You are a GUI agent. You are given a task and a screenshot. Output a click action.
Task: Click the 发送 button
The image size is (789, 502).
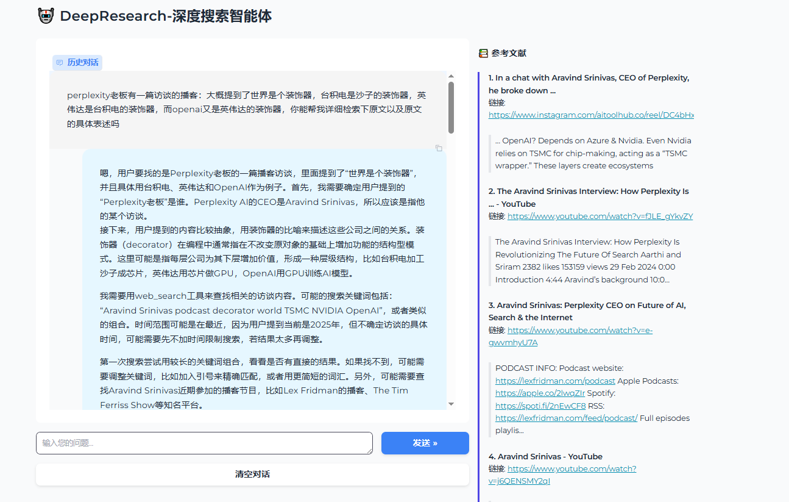[425, 443]
